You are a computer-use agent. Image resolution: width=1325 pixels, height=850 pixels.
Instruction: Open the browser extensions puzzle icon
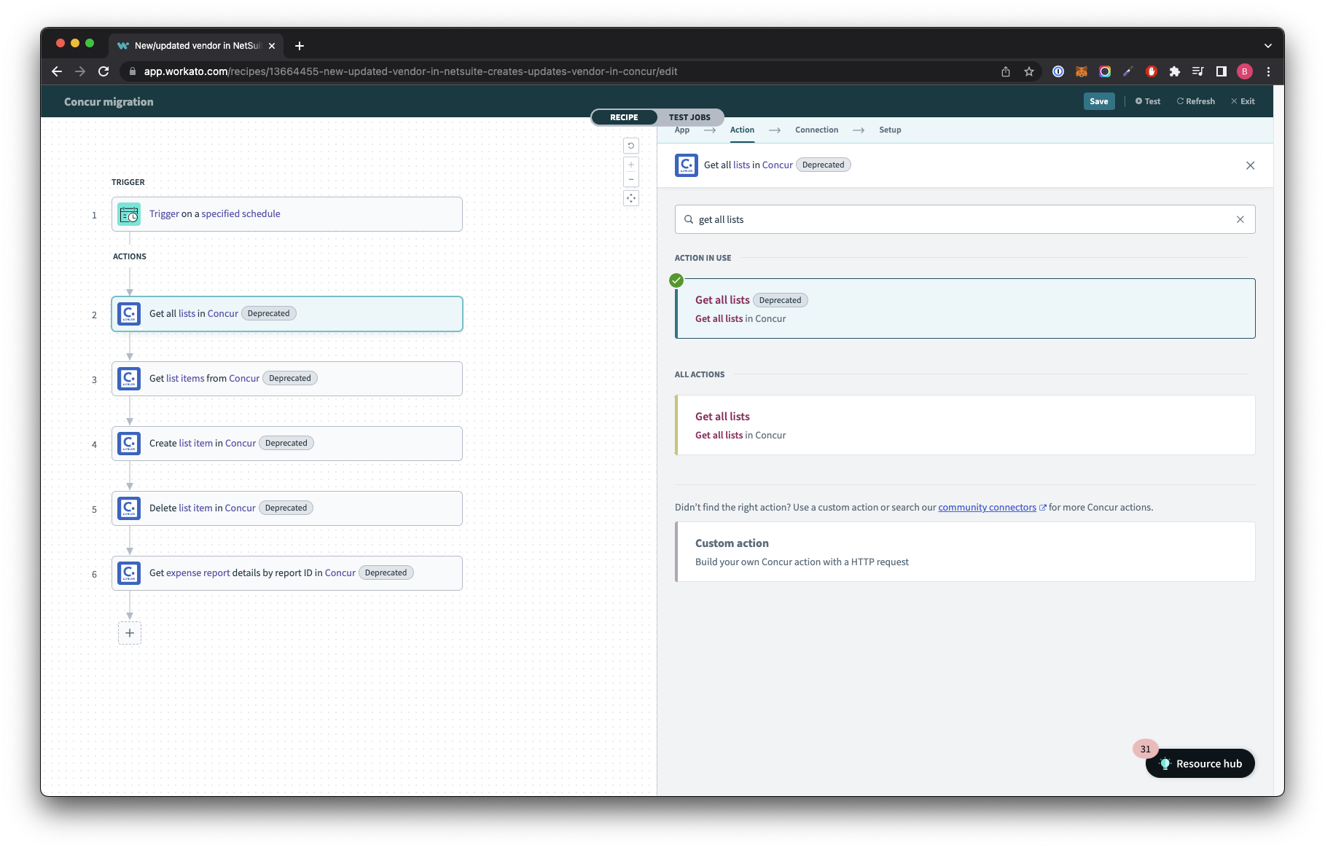(1174, 71)
